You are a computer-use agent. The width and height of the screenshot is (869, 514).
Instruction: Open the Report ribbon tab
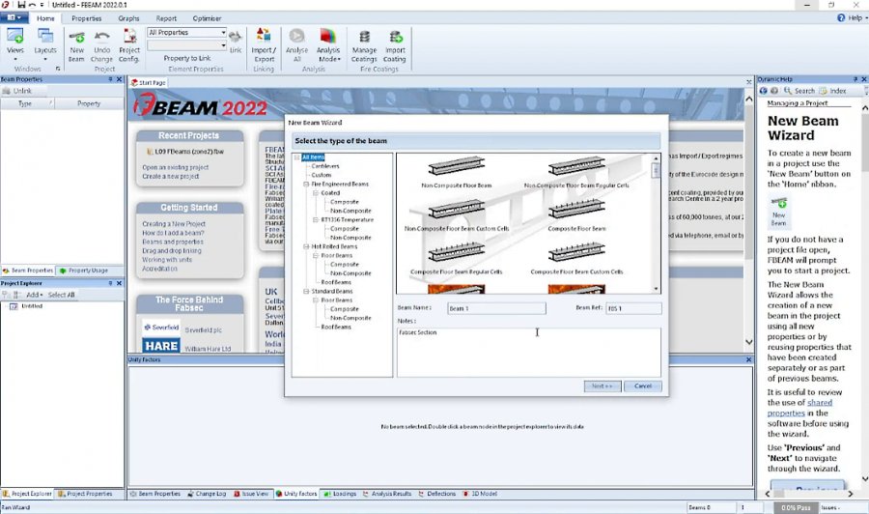(166, 18)
